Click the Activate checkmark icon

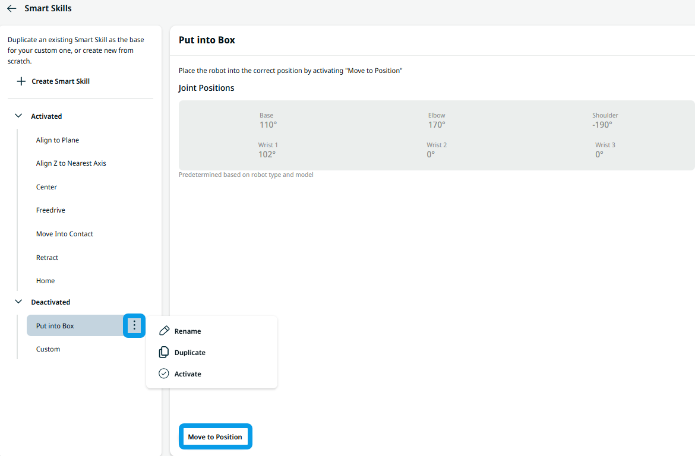coord(164,374)
